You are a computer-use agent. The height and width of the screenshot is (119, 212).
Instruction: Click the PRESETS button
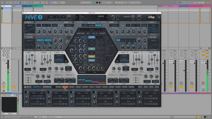click(127, 17)
